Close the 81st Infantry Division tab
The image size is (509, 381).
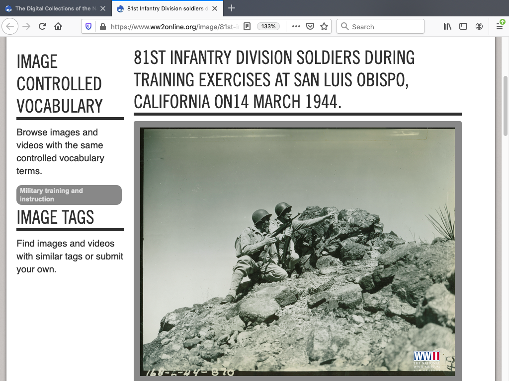(215, 8)
